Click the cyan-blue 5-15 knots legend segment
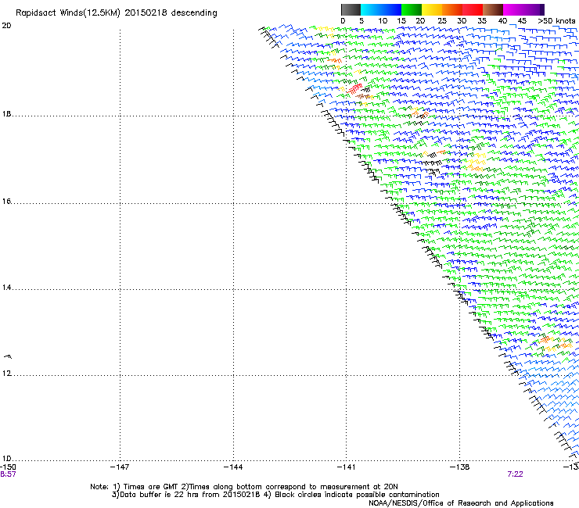 pyautogui.click(x=381, y=9)
